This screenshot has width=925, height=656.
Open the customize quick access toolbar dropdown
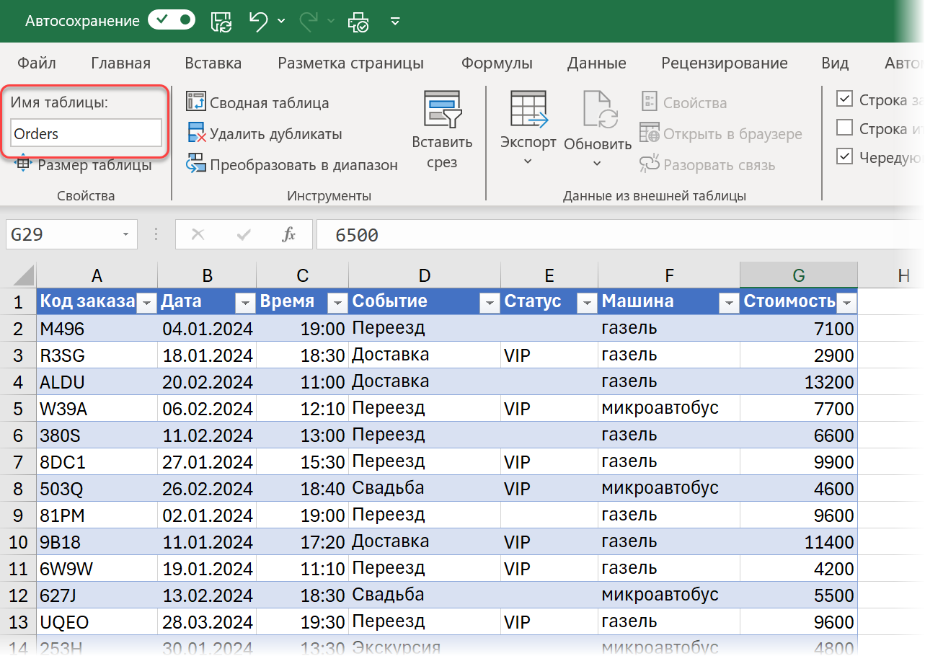(x=395, y=22)
